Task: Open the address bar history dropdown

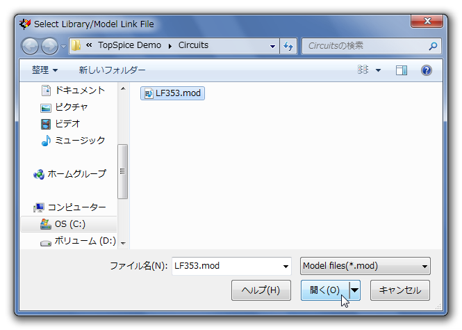Action: 272,46
